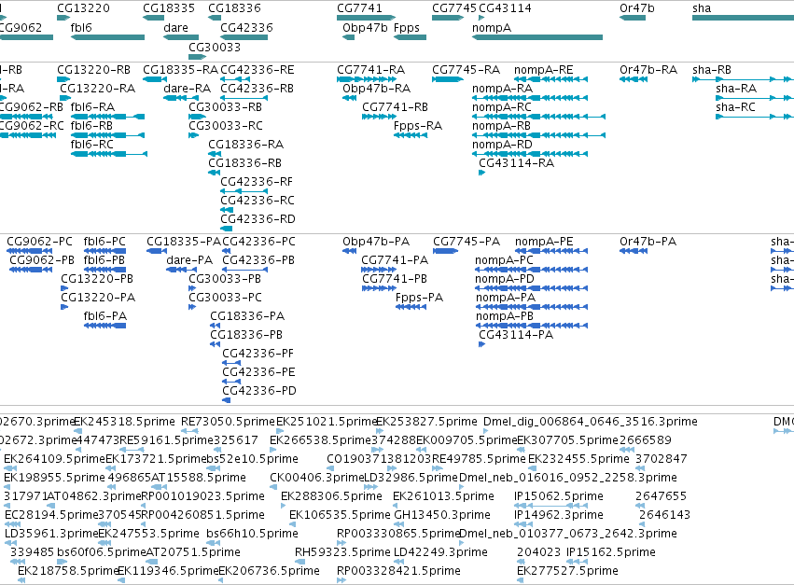This screenshot has height=585, width=794.
Task: Click the CG43114 gene label
Action: 506,8
